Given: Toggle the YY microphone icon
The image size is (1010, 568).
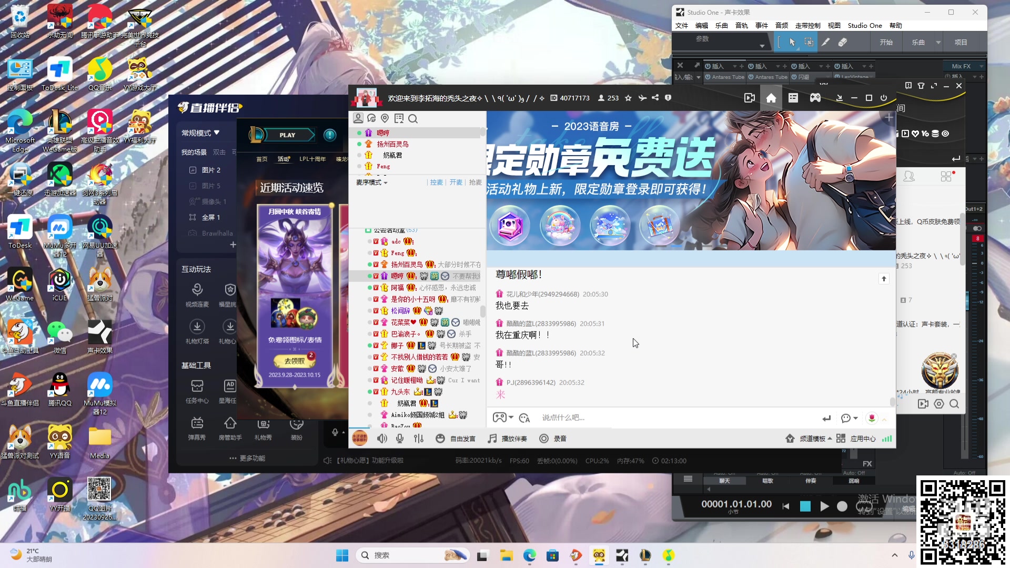Looking at the screenshot, I should point(400,439).
